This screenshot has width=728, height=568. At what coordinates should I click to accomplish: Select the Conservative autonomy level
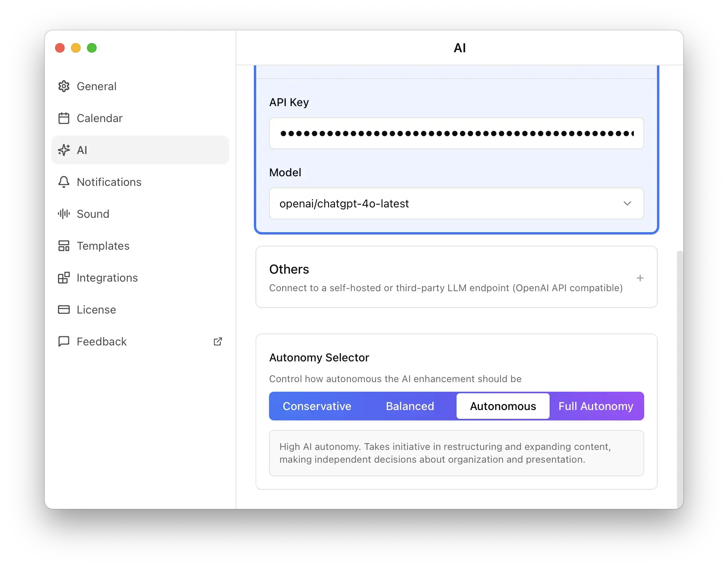point(317,406)
